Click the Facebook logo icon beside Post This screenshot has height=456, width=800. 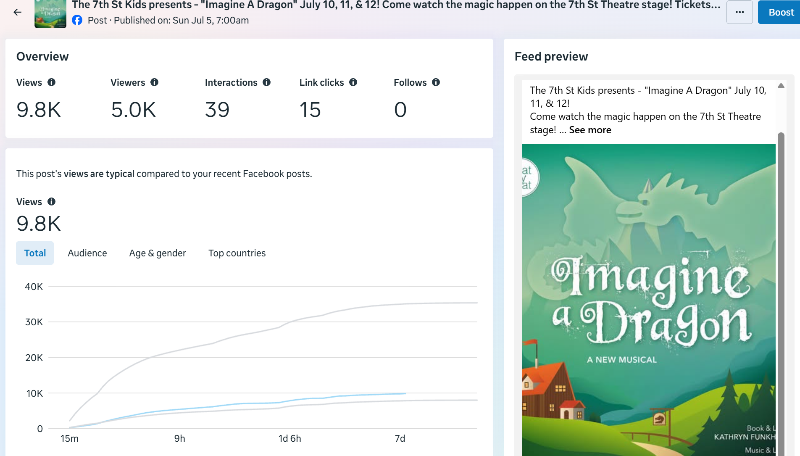tap(77, 20)
